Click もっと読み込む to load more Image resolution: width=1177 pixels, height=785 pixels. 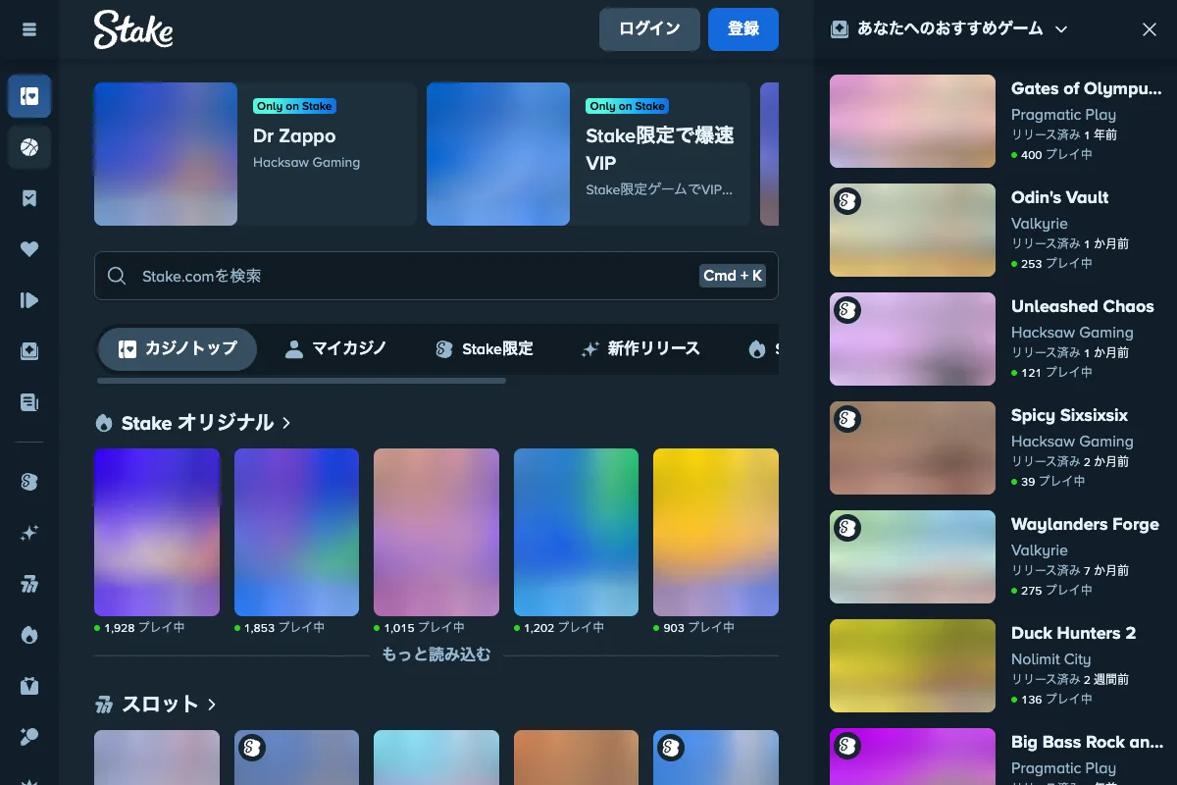[436, 654]
